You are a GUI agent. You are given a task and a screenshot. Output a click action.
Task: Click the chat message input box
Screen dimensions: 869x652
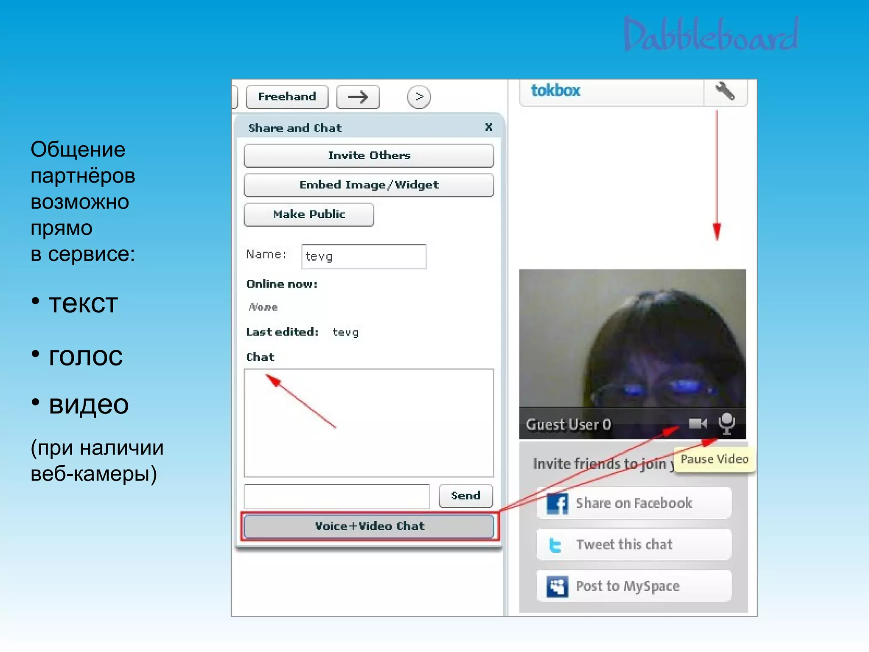pos(336,496)
